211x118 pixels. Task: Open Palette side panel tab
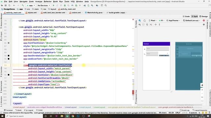tap(136, 24)
